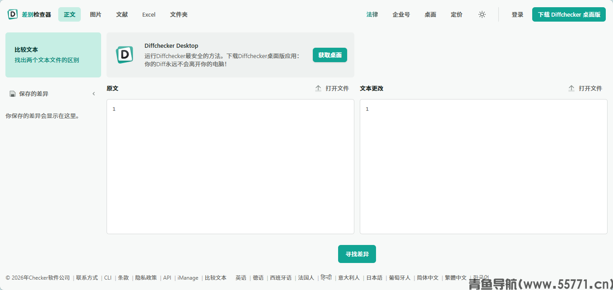Switch language to 西班牙语

coord(281,278)
